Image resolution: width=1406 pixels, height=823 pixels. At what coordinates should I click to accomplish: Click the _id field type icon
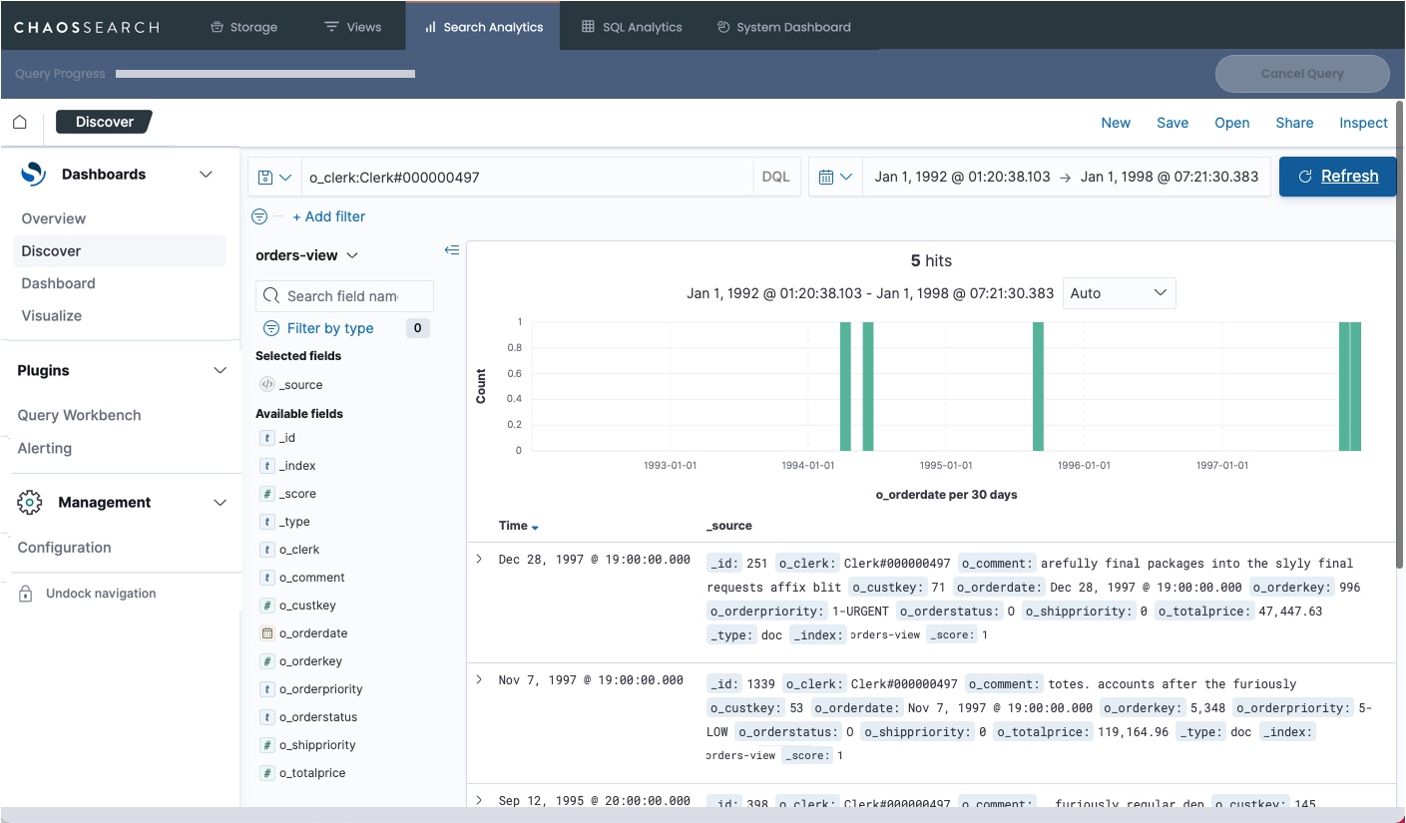pos(266,438)
